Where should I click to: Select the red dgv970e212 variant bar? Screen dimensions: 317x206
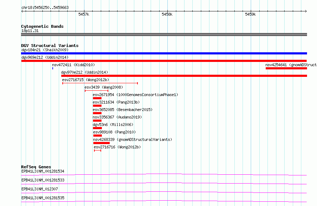[x=184, y=76]
